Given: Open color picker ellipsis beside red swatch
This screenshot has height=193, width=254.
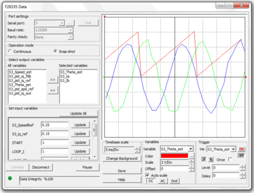Looking at the screenshot, I should [192, 156].
